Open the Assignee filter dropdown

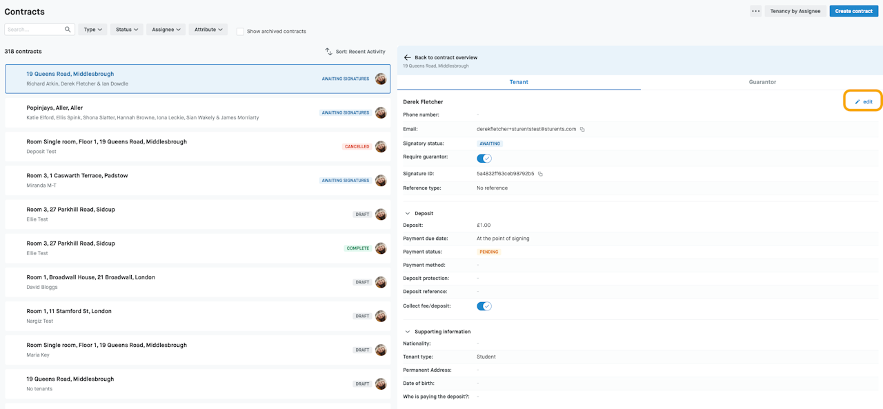(166, 30)
